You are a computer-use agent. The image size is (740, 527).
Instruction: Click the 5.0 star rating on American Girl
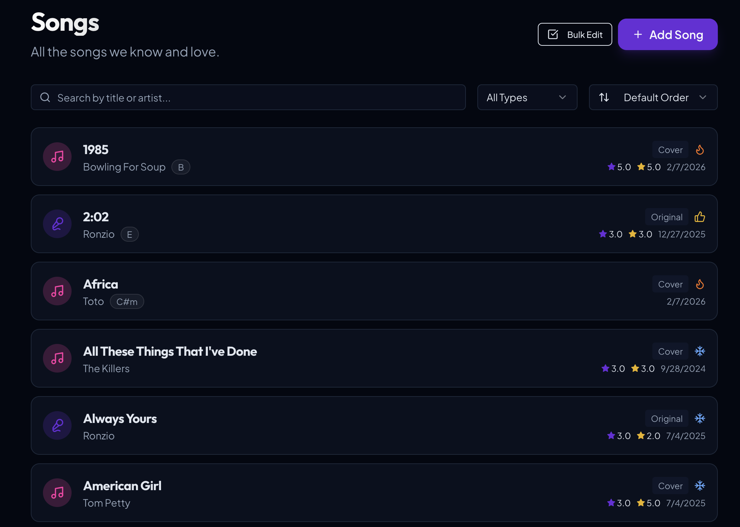click(648, 502)
